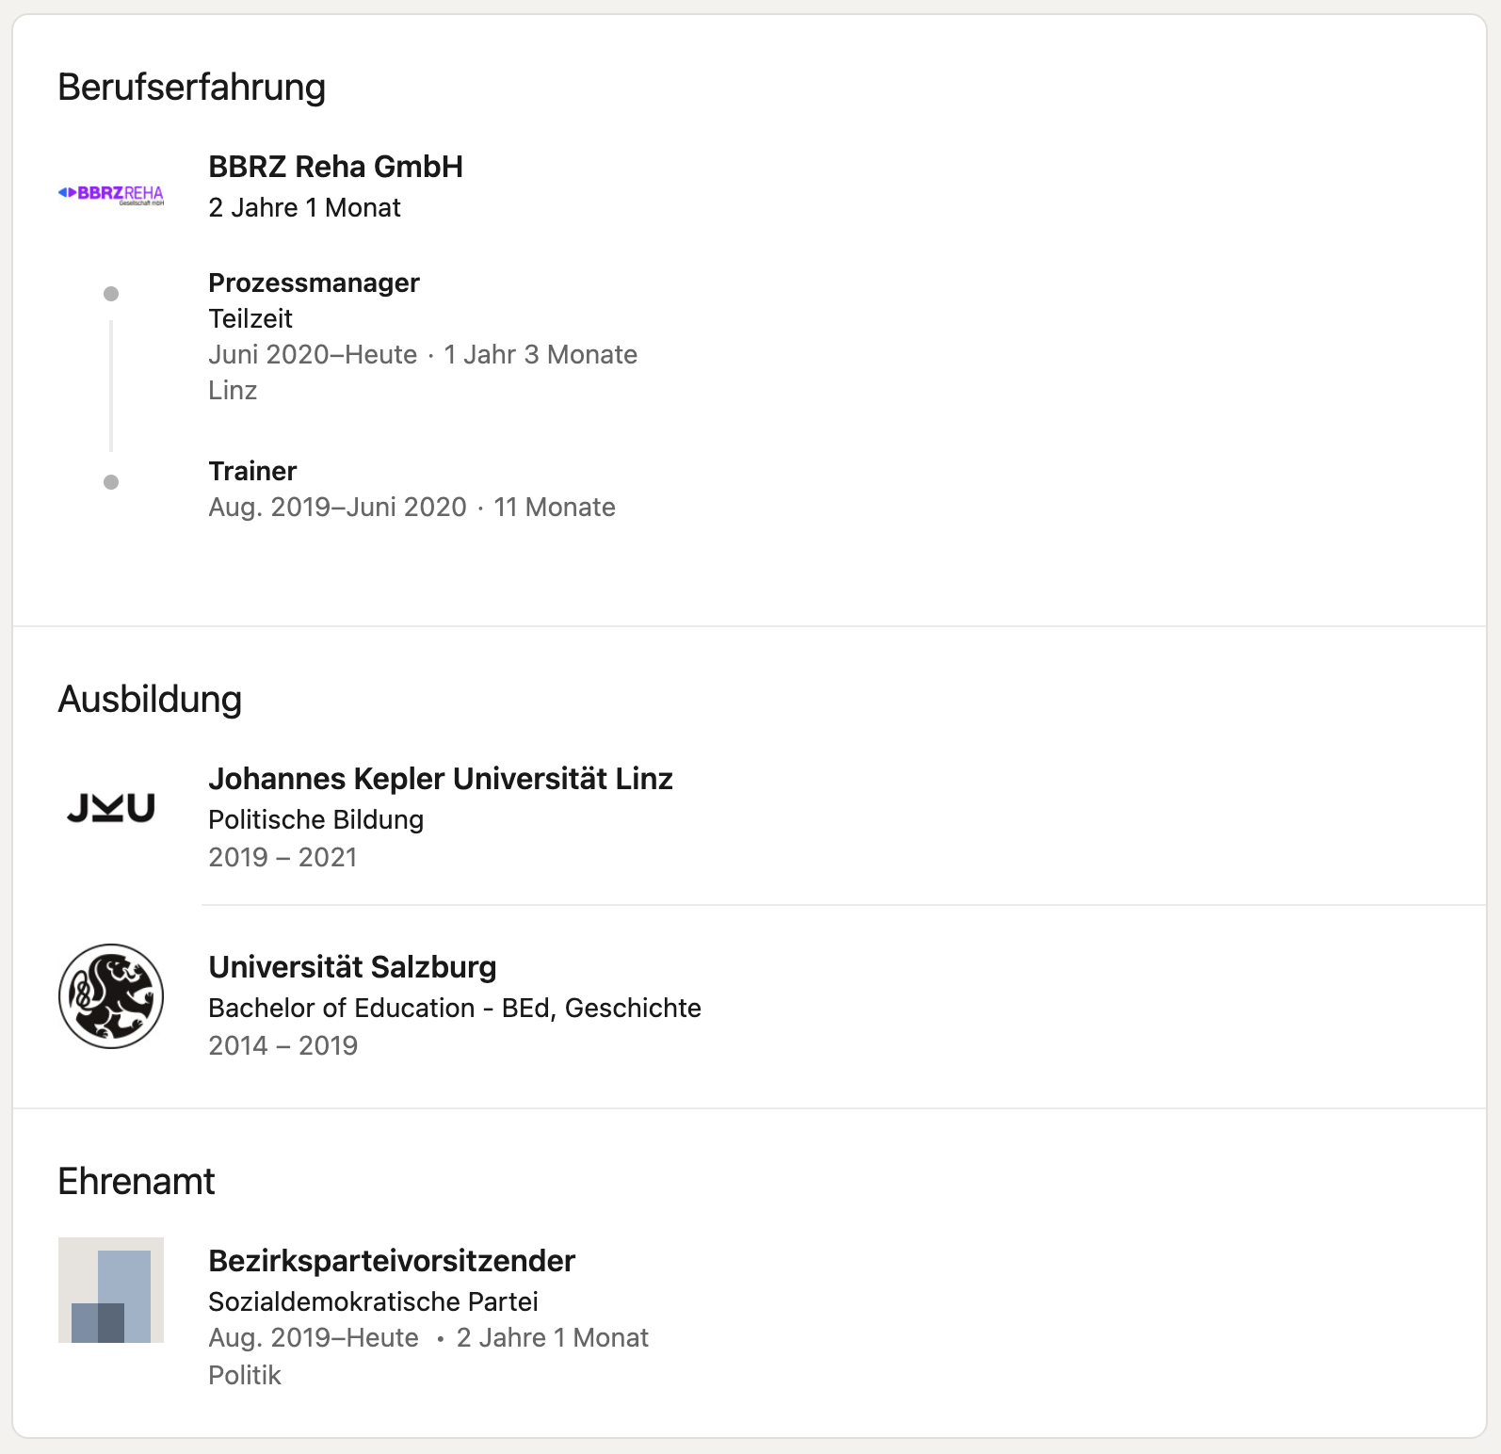Click the Prozessmanager timeline bullet dot
The image size is (1501, 1454).
point(111,294)
